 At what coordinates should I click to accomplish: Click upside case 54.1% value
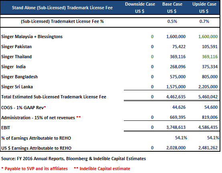pos(213,138)
